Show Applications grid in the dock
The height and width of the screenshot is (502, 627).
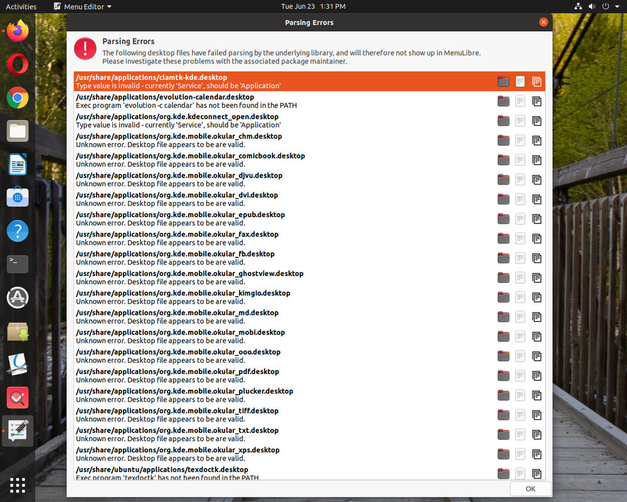(x=18, y=485)
